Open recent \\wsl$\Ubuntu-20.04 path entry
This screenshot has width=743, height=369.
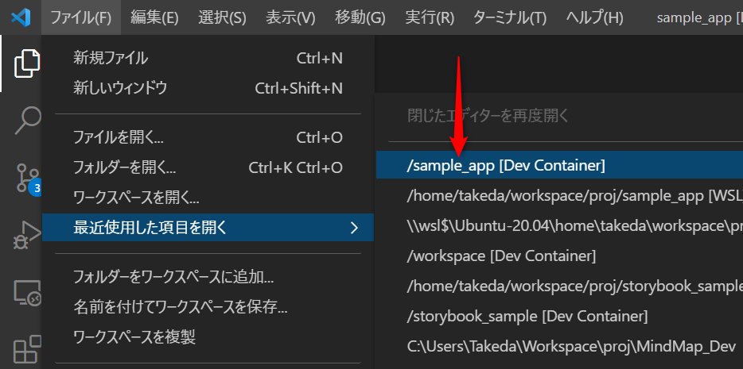pos(559,226)
